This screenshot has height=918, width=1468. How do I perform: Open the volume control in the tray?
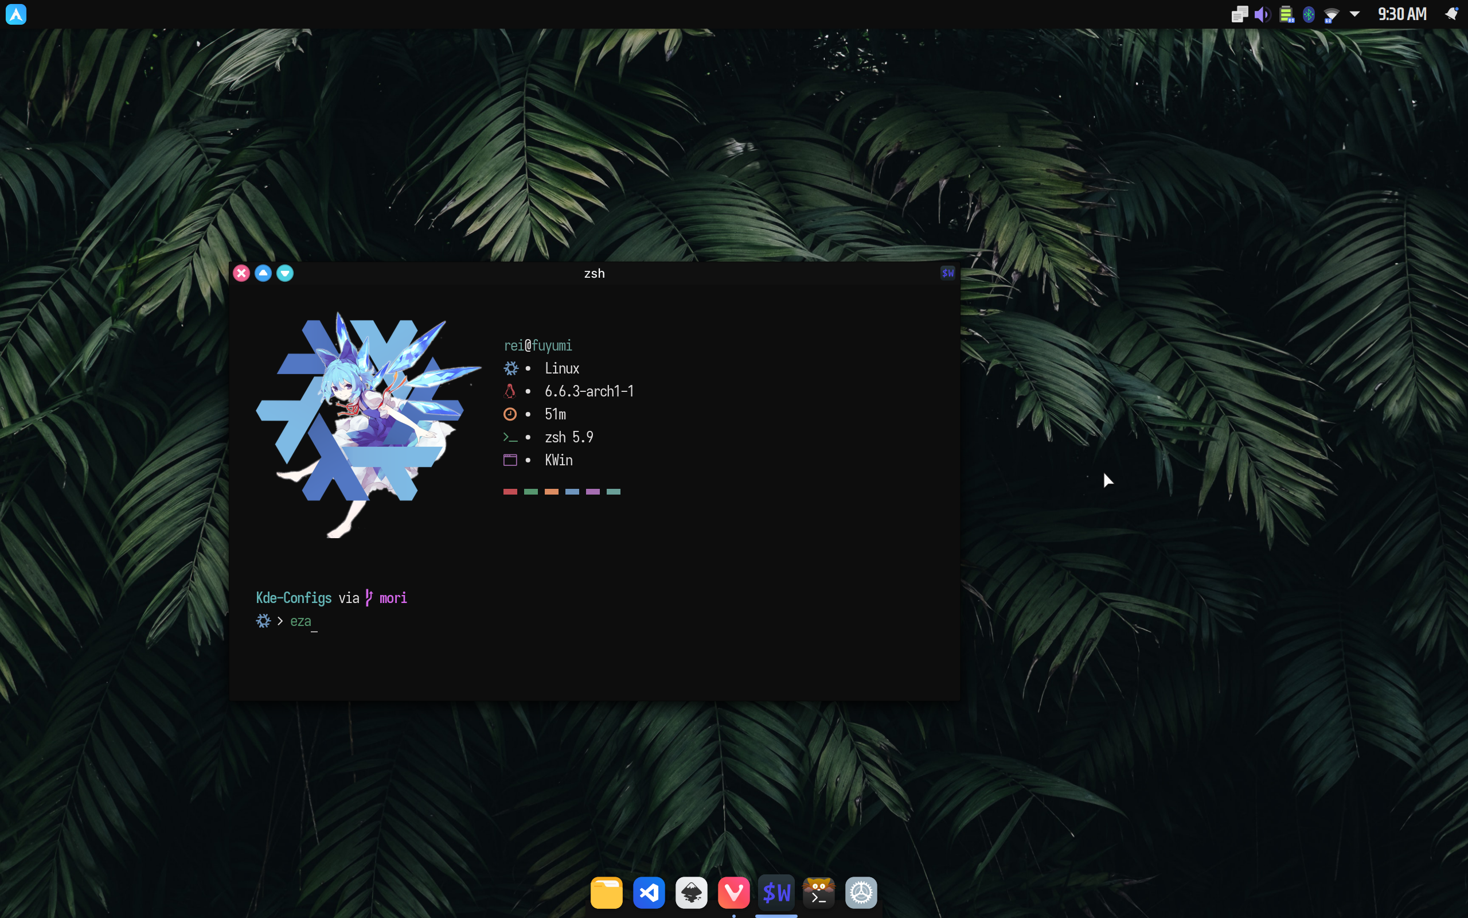pyautogui.click(x=1262, y=14)
